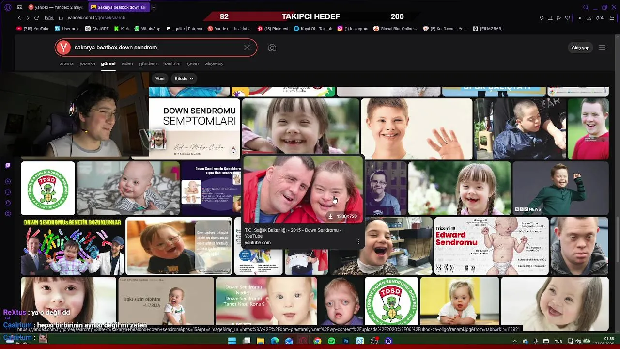The width and height of the screenshot is (620, 349).
Task: Open the Edward Sendromu Trizomi 18 image
Action: tap(491, 246)
